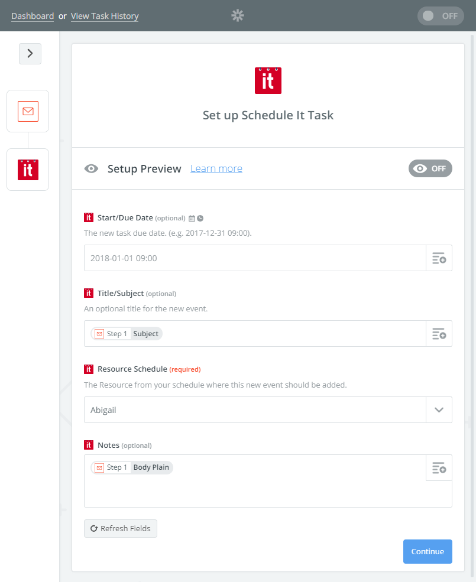Click Schedule It icon beside Resource Schedule label
Screen dimensions: 476x582
89,369
